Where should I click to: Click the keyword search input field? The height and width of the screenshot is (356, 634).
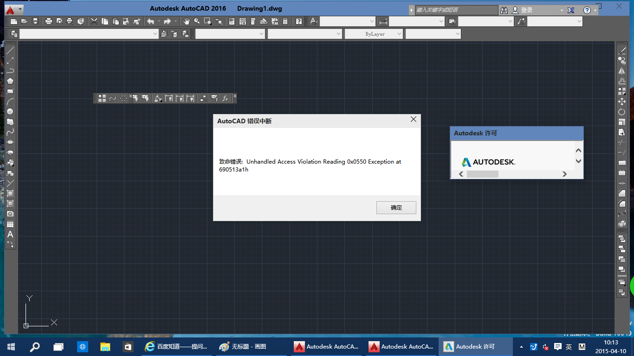[x=456, y=10]
